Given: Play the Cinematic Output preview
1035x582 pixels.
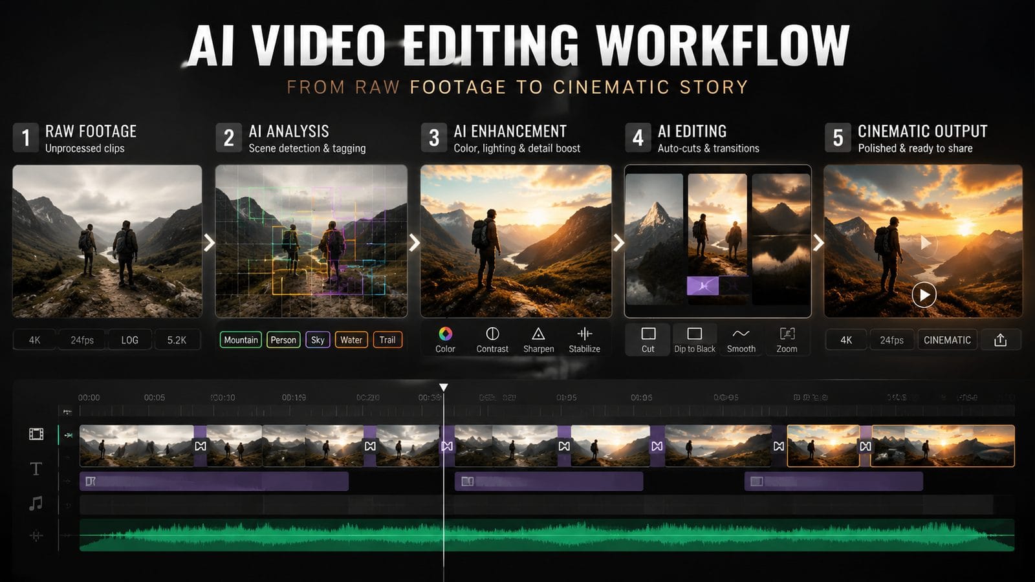Looking at the screenshot, I should (x=924, y=296).
